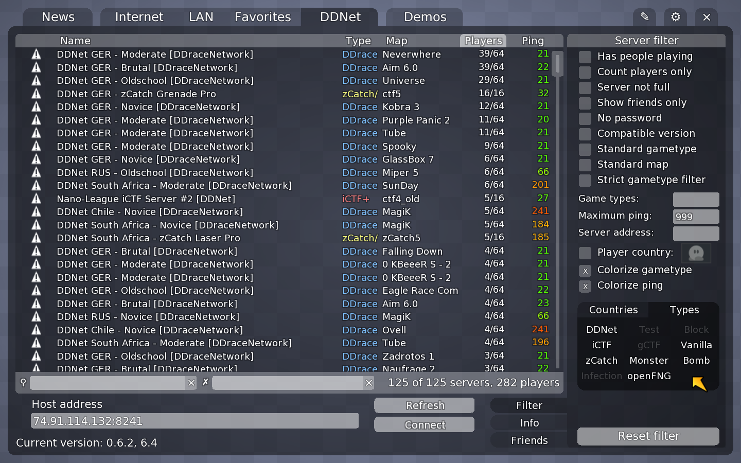Toggle the zCatch game type filter
This screenshot has width=741, height=463.
pyautogui.click(x=601, y=361)
